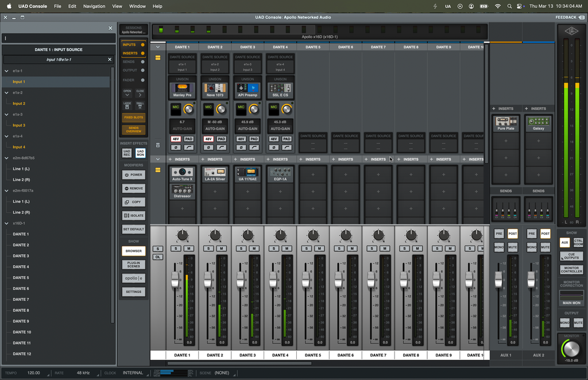Toggle low cut filter on DANTE 2
Image resolution: width=588 pixels, height=380 pixels.
tap(221, 148)
